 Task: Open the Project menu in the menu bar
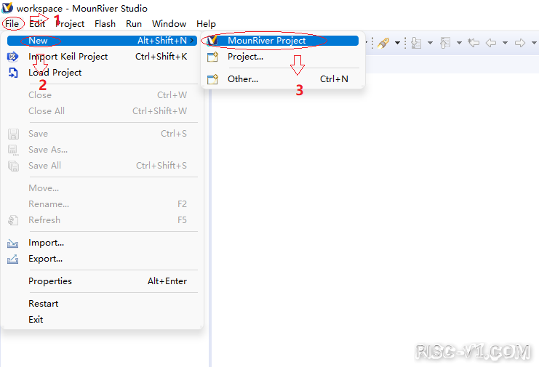tap(70, 24)
